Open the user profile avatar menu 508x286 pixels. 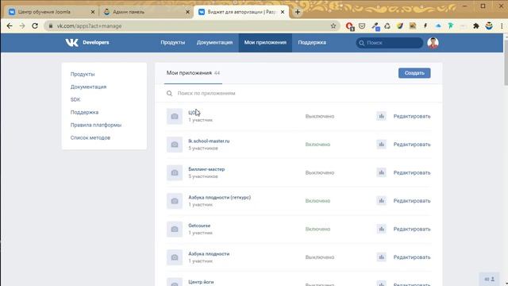pyautogui.click(x=433, y=43)
